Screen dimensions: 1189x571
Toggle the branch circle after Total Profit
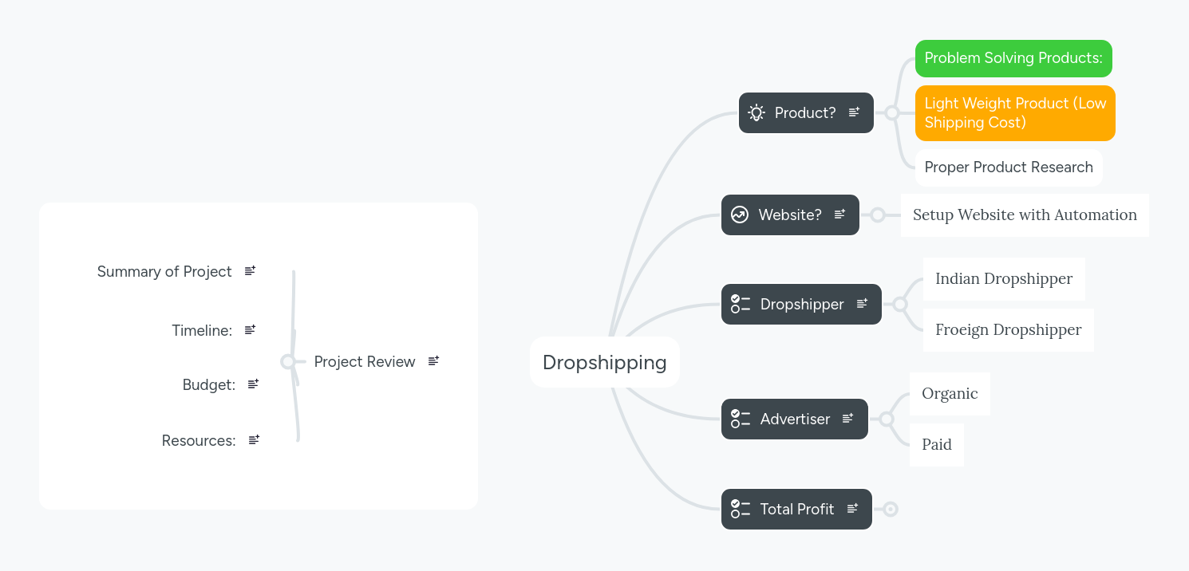pos(890,508)
